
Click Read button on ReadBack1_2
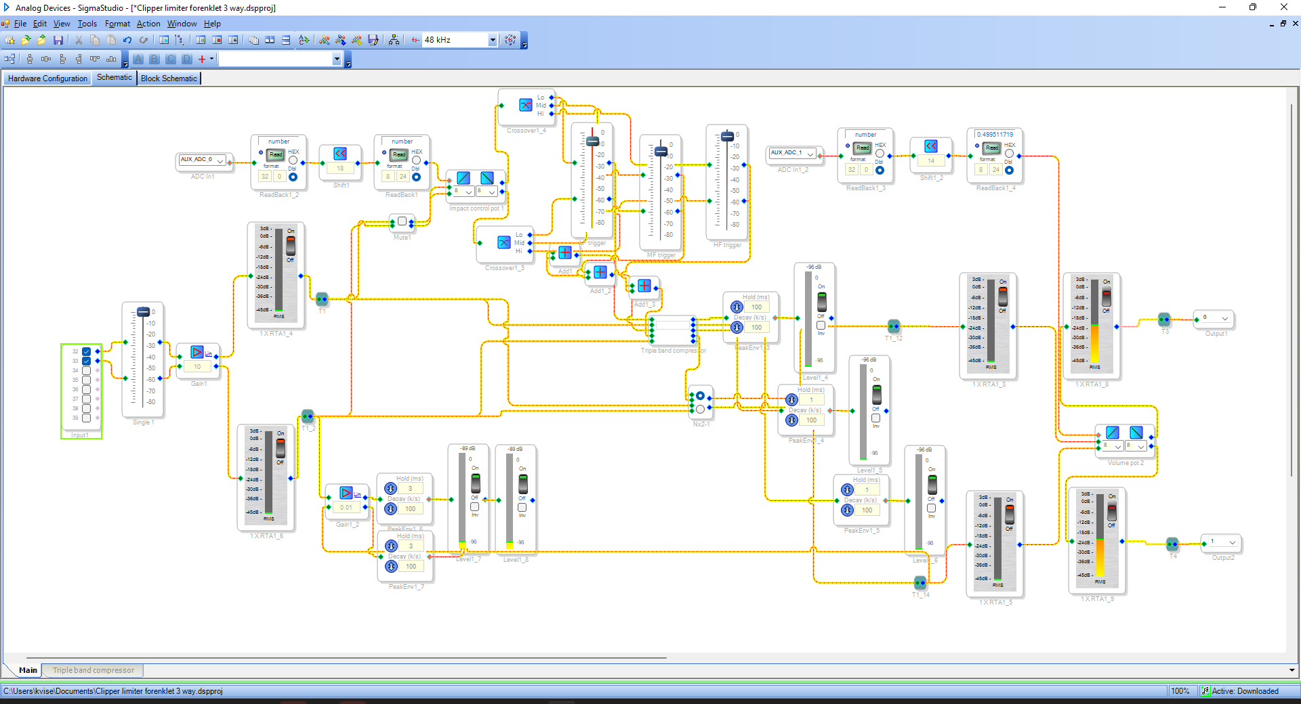276,155
